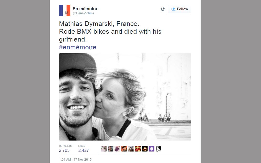Click the black-and-white profile silhouette avatar
This screenshot has height=163, width=261.
[x=158, y=149]
